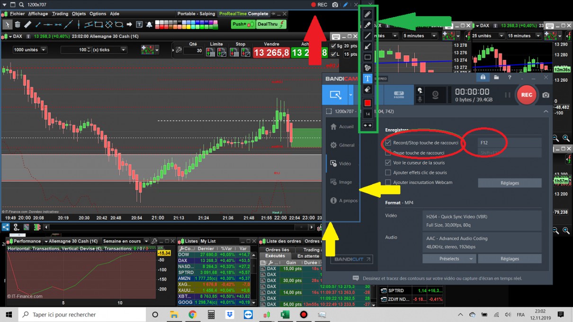Click the DealThru button
Viewport: 573px width, 322px height.
271,24
